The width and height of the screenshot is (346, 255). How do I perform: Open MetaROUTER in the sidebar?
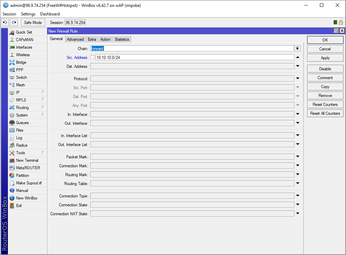27,168
